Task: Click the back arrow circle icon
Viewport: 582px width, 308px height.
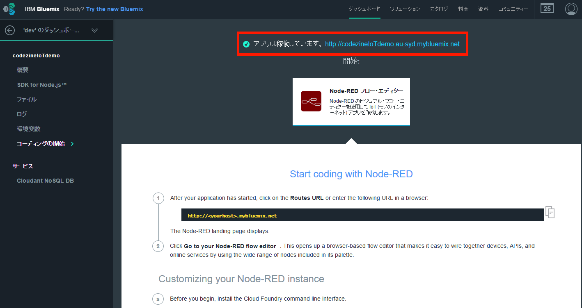Action: [x=10, y=30]
